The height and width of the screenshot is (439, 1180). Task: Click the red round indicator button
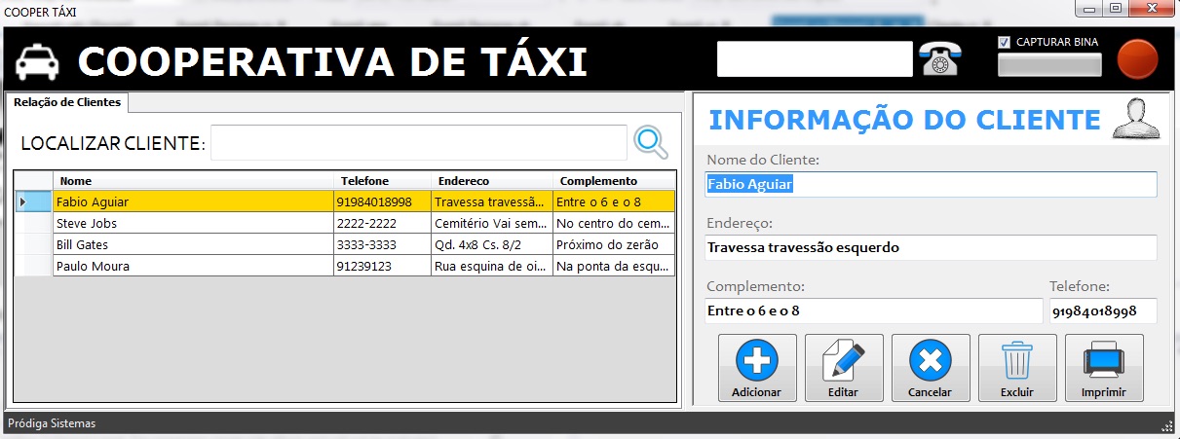(x=1137, y=59)
